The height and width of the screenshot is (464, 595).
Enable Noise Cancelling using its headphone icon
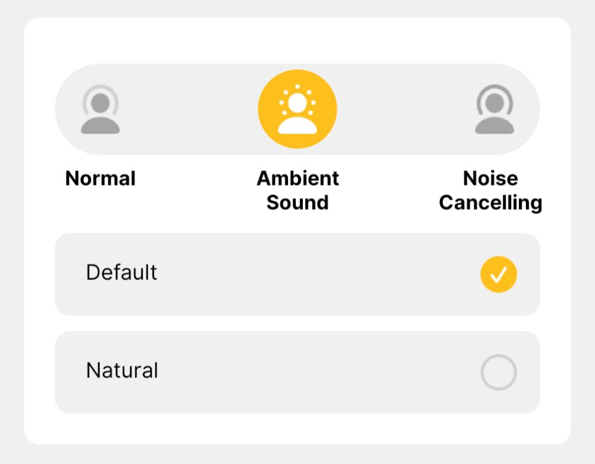(494, 109)
